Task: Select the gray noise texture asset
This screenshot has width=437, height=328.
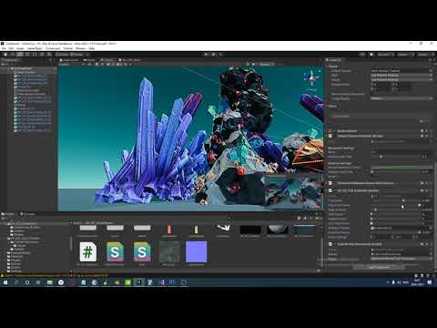Action: click(x=169, y=251)
